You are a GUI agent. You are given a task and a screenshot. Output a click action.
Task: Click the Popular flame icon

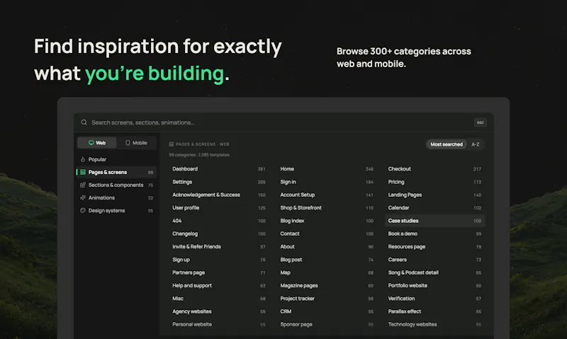pos(83,159)
